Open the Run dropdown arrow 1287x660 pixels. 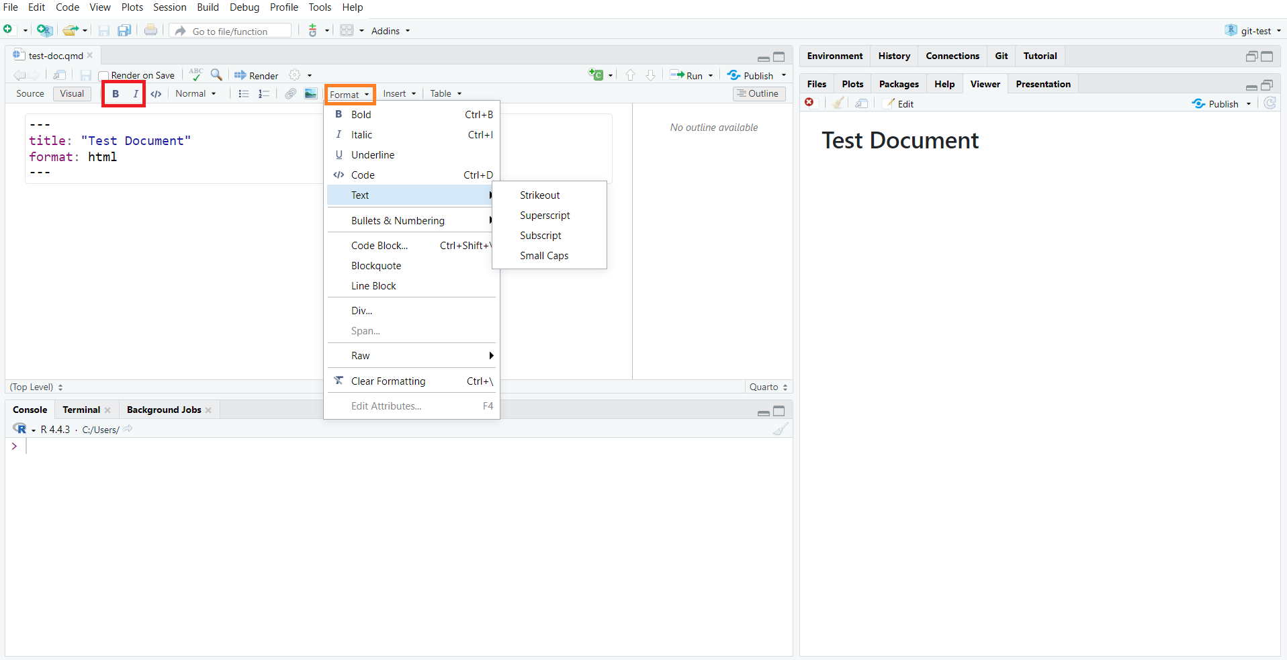pos(711,76)
